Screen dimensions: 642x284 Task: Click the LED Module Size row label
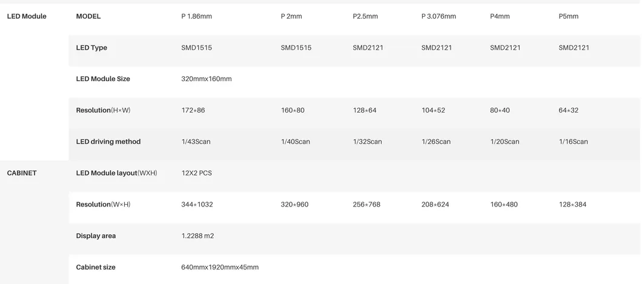coord(103,79)
